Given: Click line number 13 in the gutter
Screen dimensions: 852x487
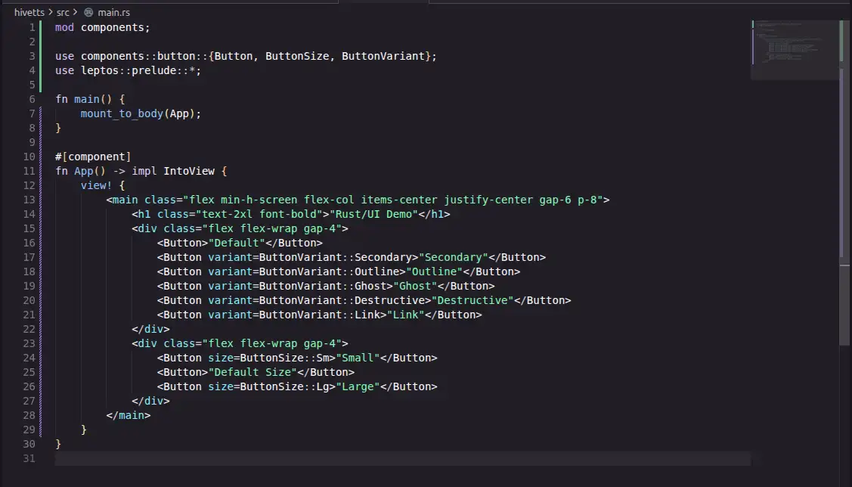Looking at the screenshot, I should [29, 200].
